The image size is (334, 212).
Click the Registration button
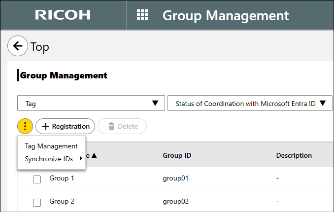coord(66,126)
